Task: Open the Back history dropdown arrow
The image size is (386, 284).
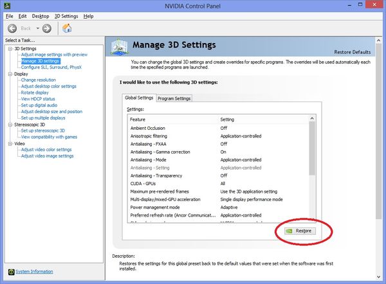Action: click(x=38, y=28)
